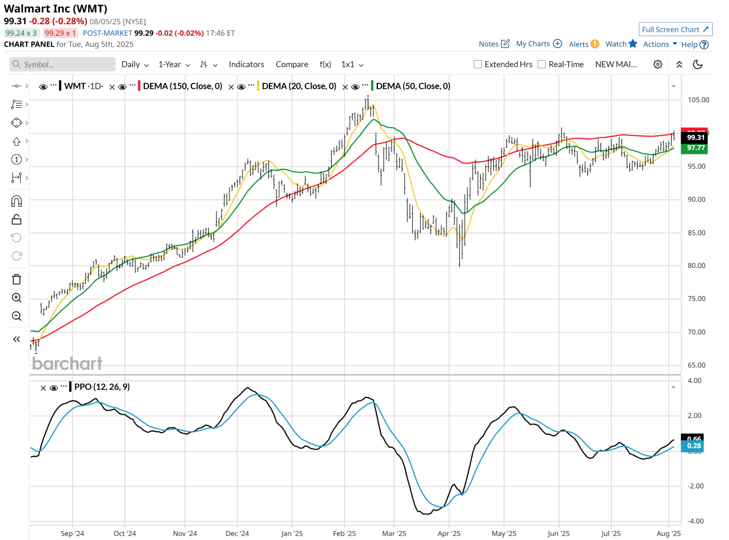Open the price measurement tool
Image resolution: width=729 pixels, height=540 pixels.
point(16,178)
